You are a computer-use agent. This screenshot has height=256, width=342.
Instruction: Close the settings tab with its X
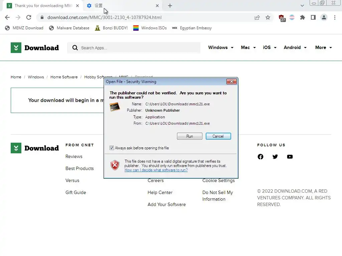(x=157, y=6)
